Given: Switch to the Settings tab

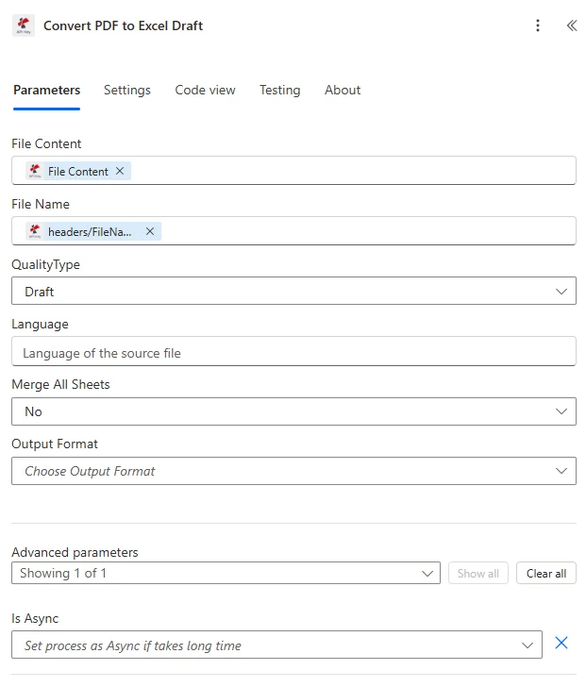Looking at the screenshot, I should pyautogui.click(x=127, y=91).
